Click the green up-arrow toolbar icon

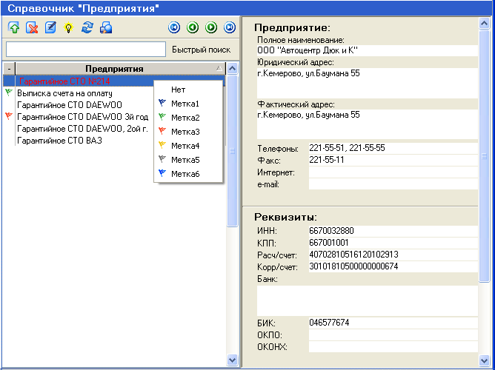point(13,28)
